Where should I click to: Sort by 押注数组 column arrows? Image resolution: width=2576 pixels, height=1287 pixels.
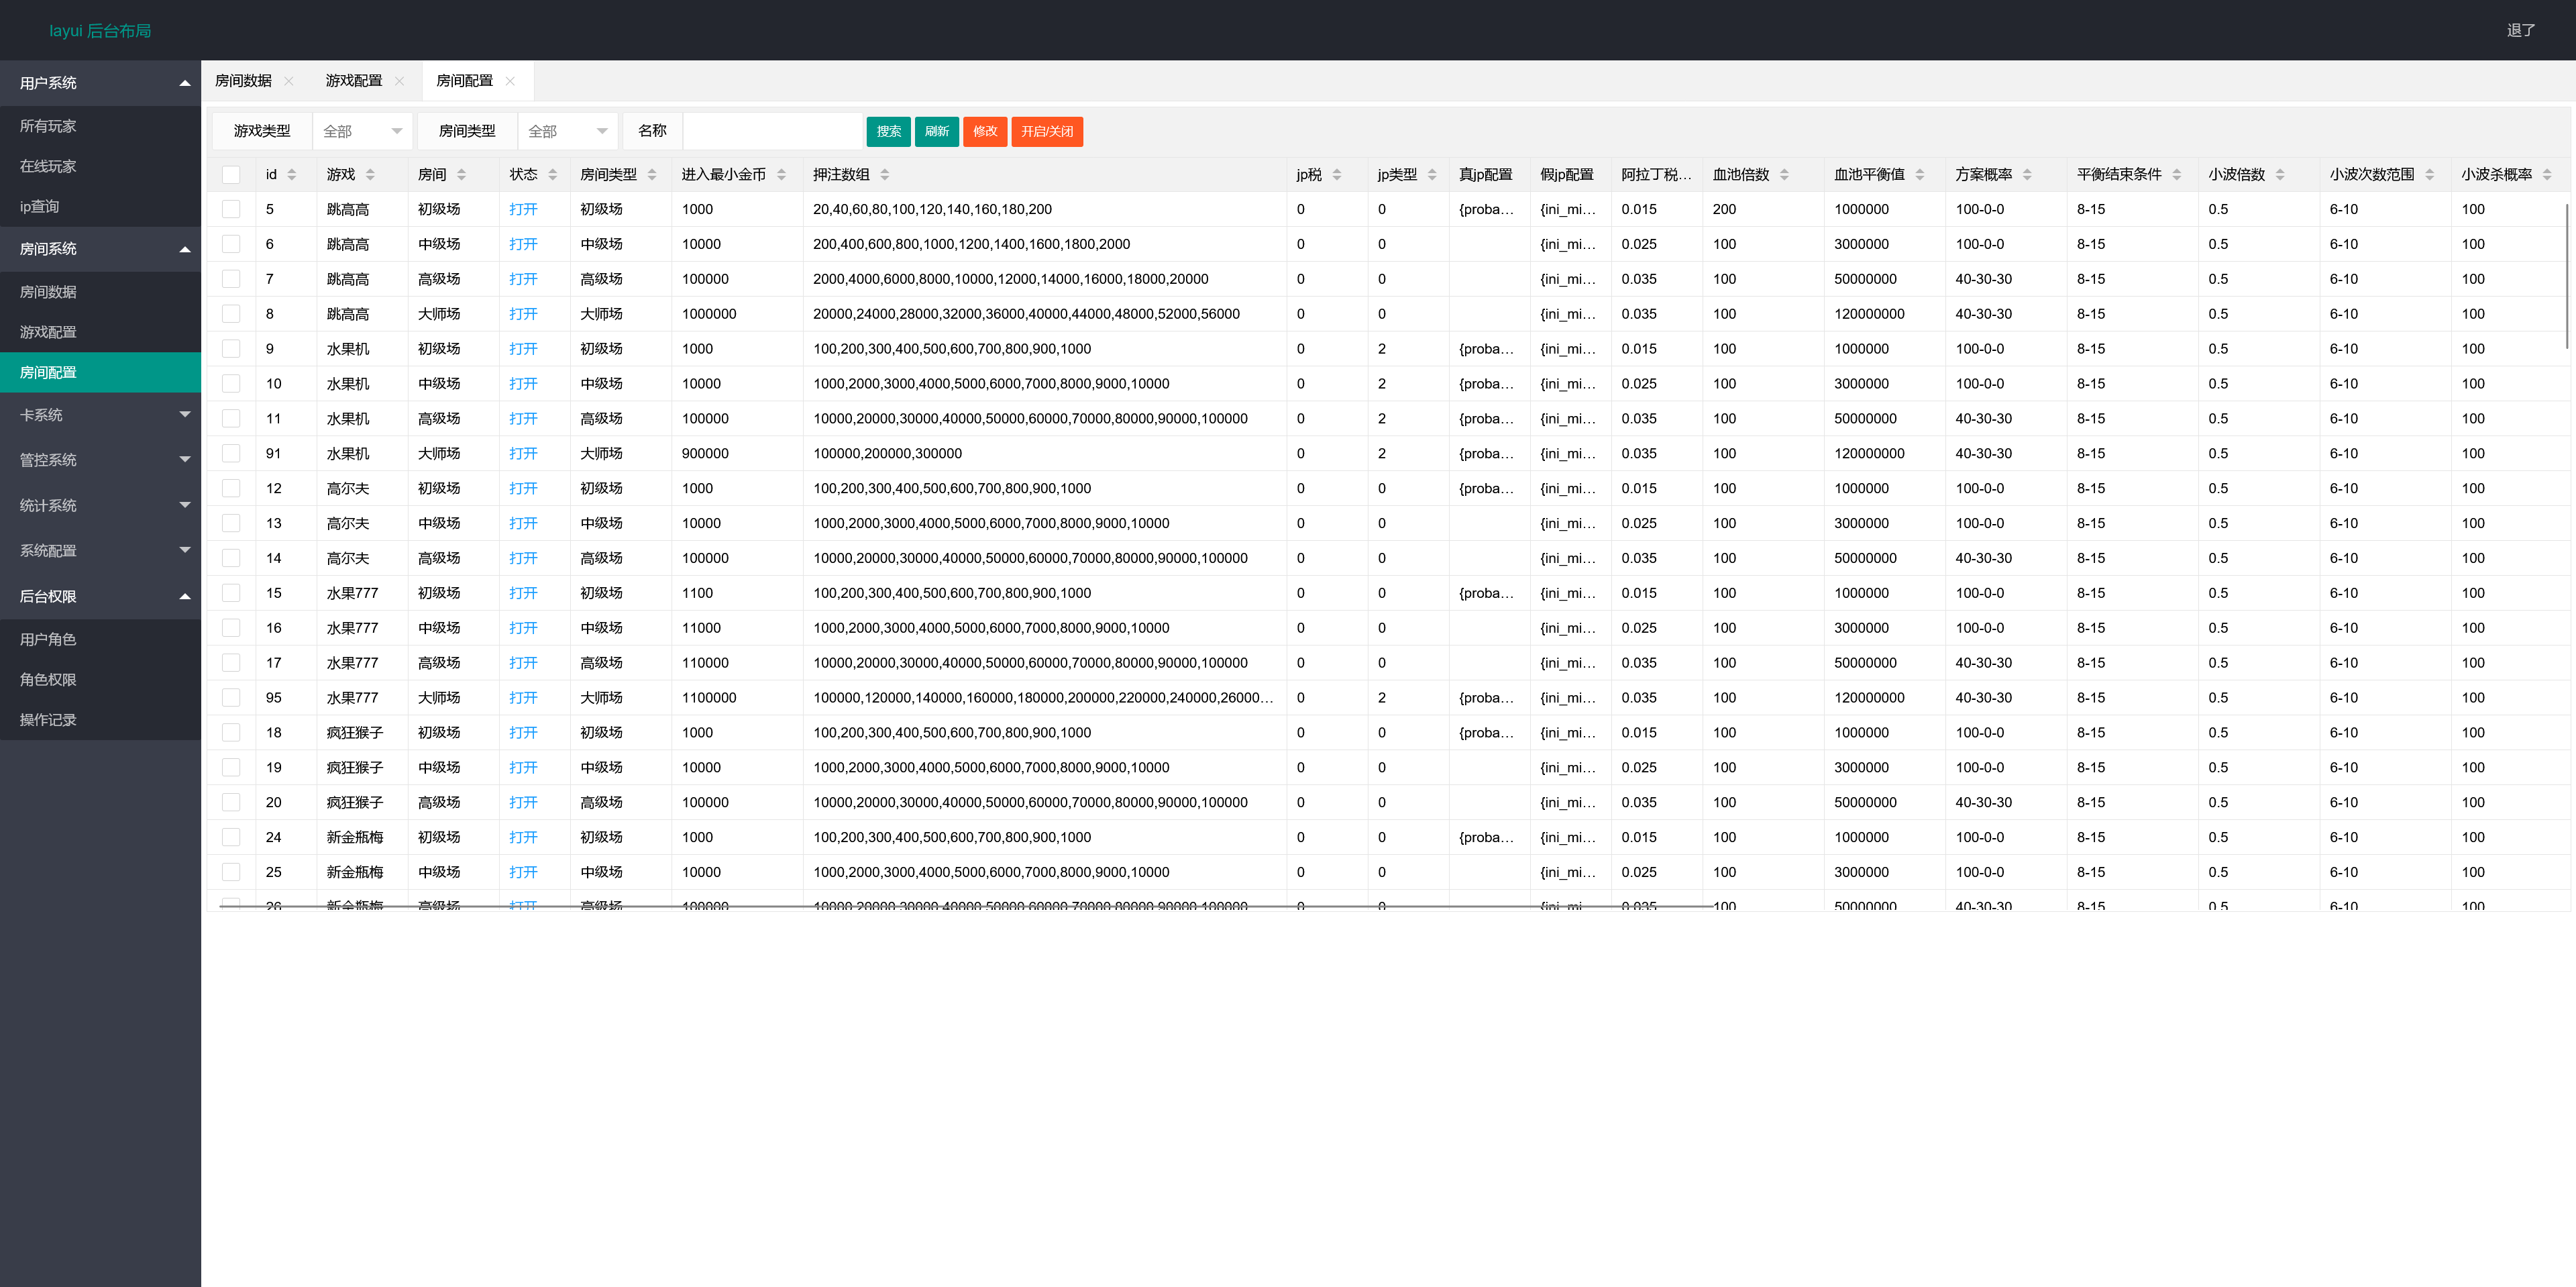point(885,174)
